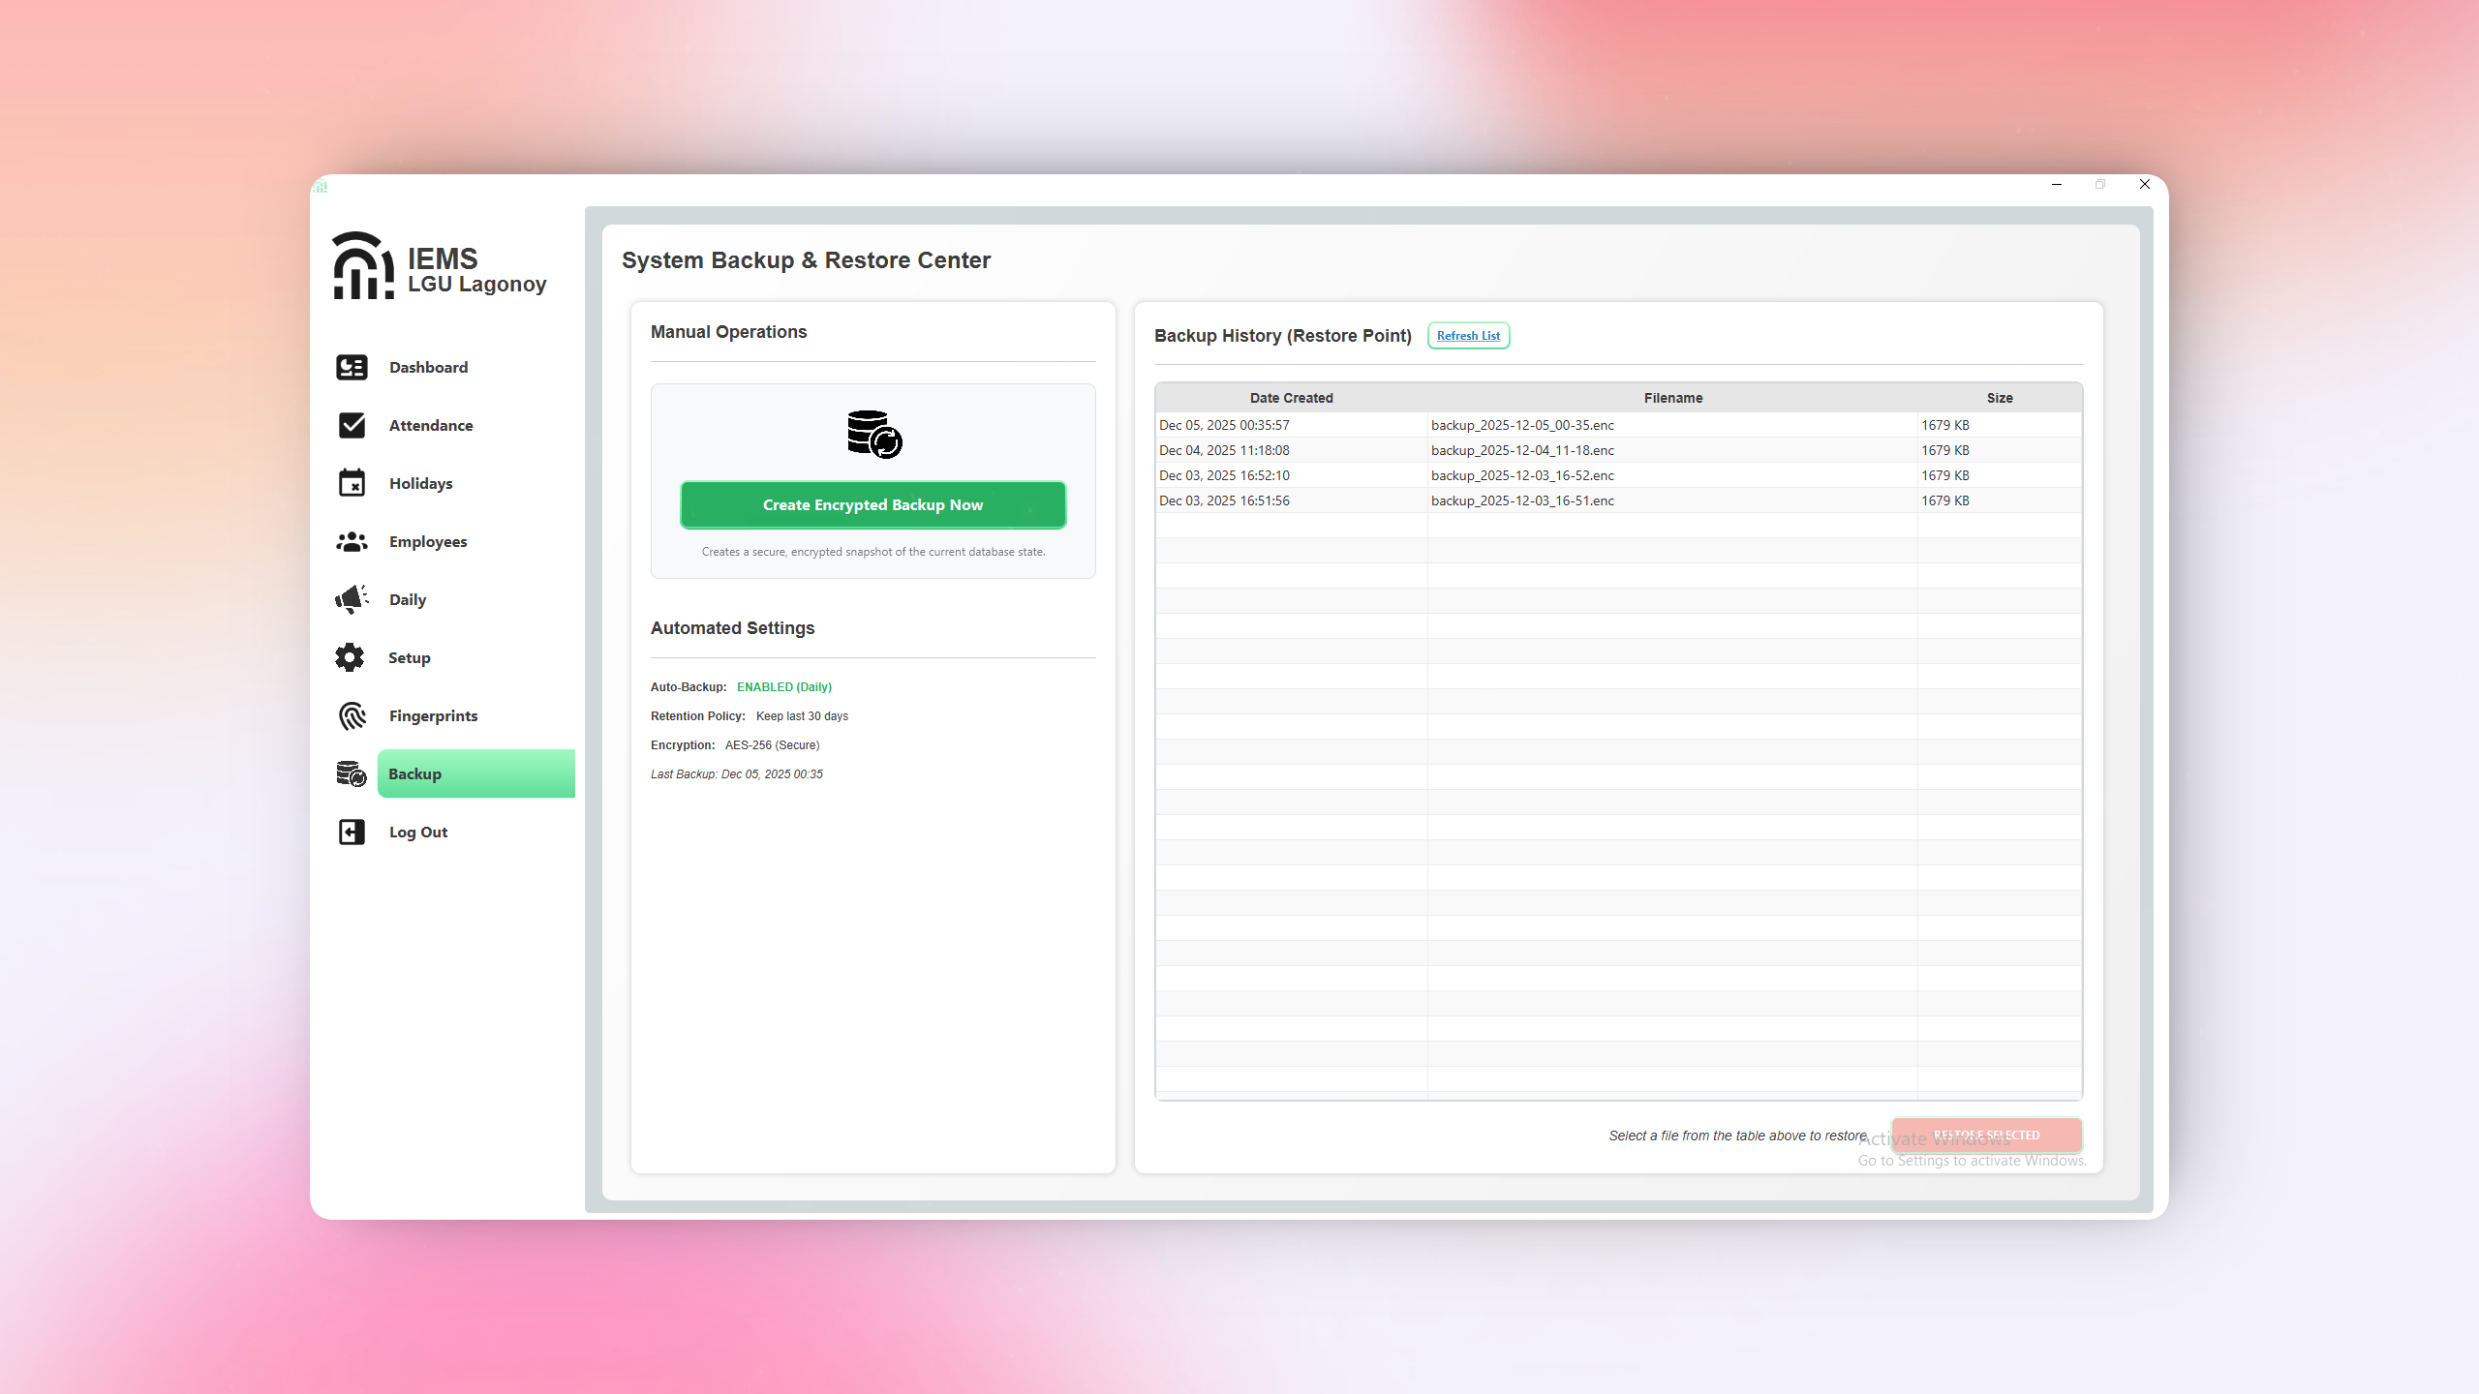
Task: Click the Backup database icon in sidebar
Action: tap(352, 773)
